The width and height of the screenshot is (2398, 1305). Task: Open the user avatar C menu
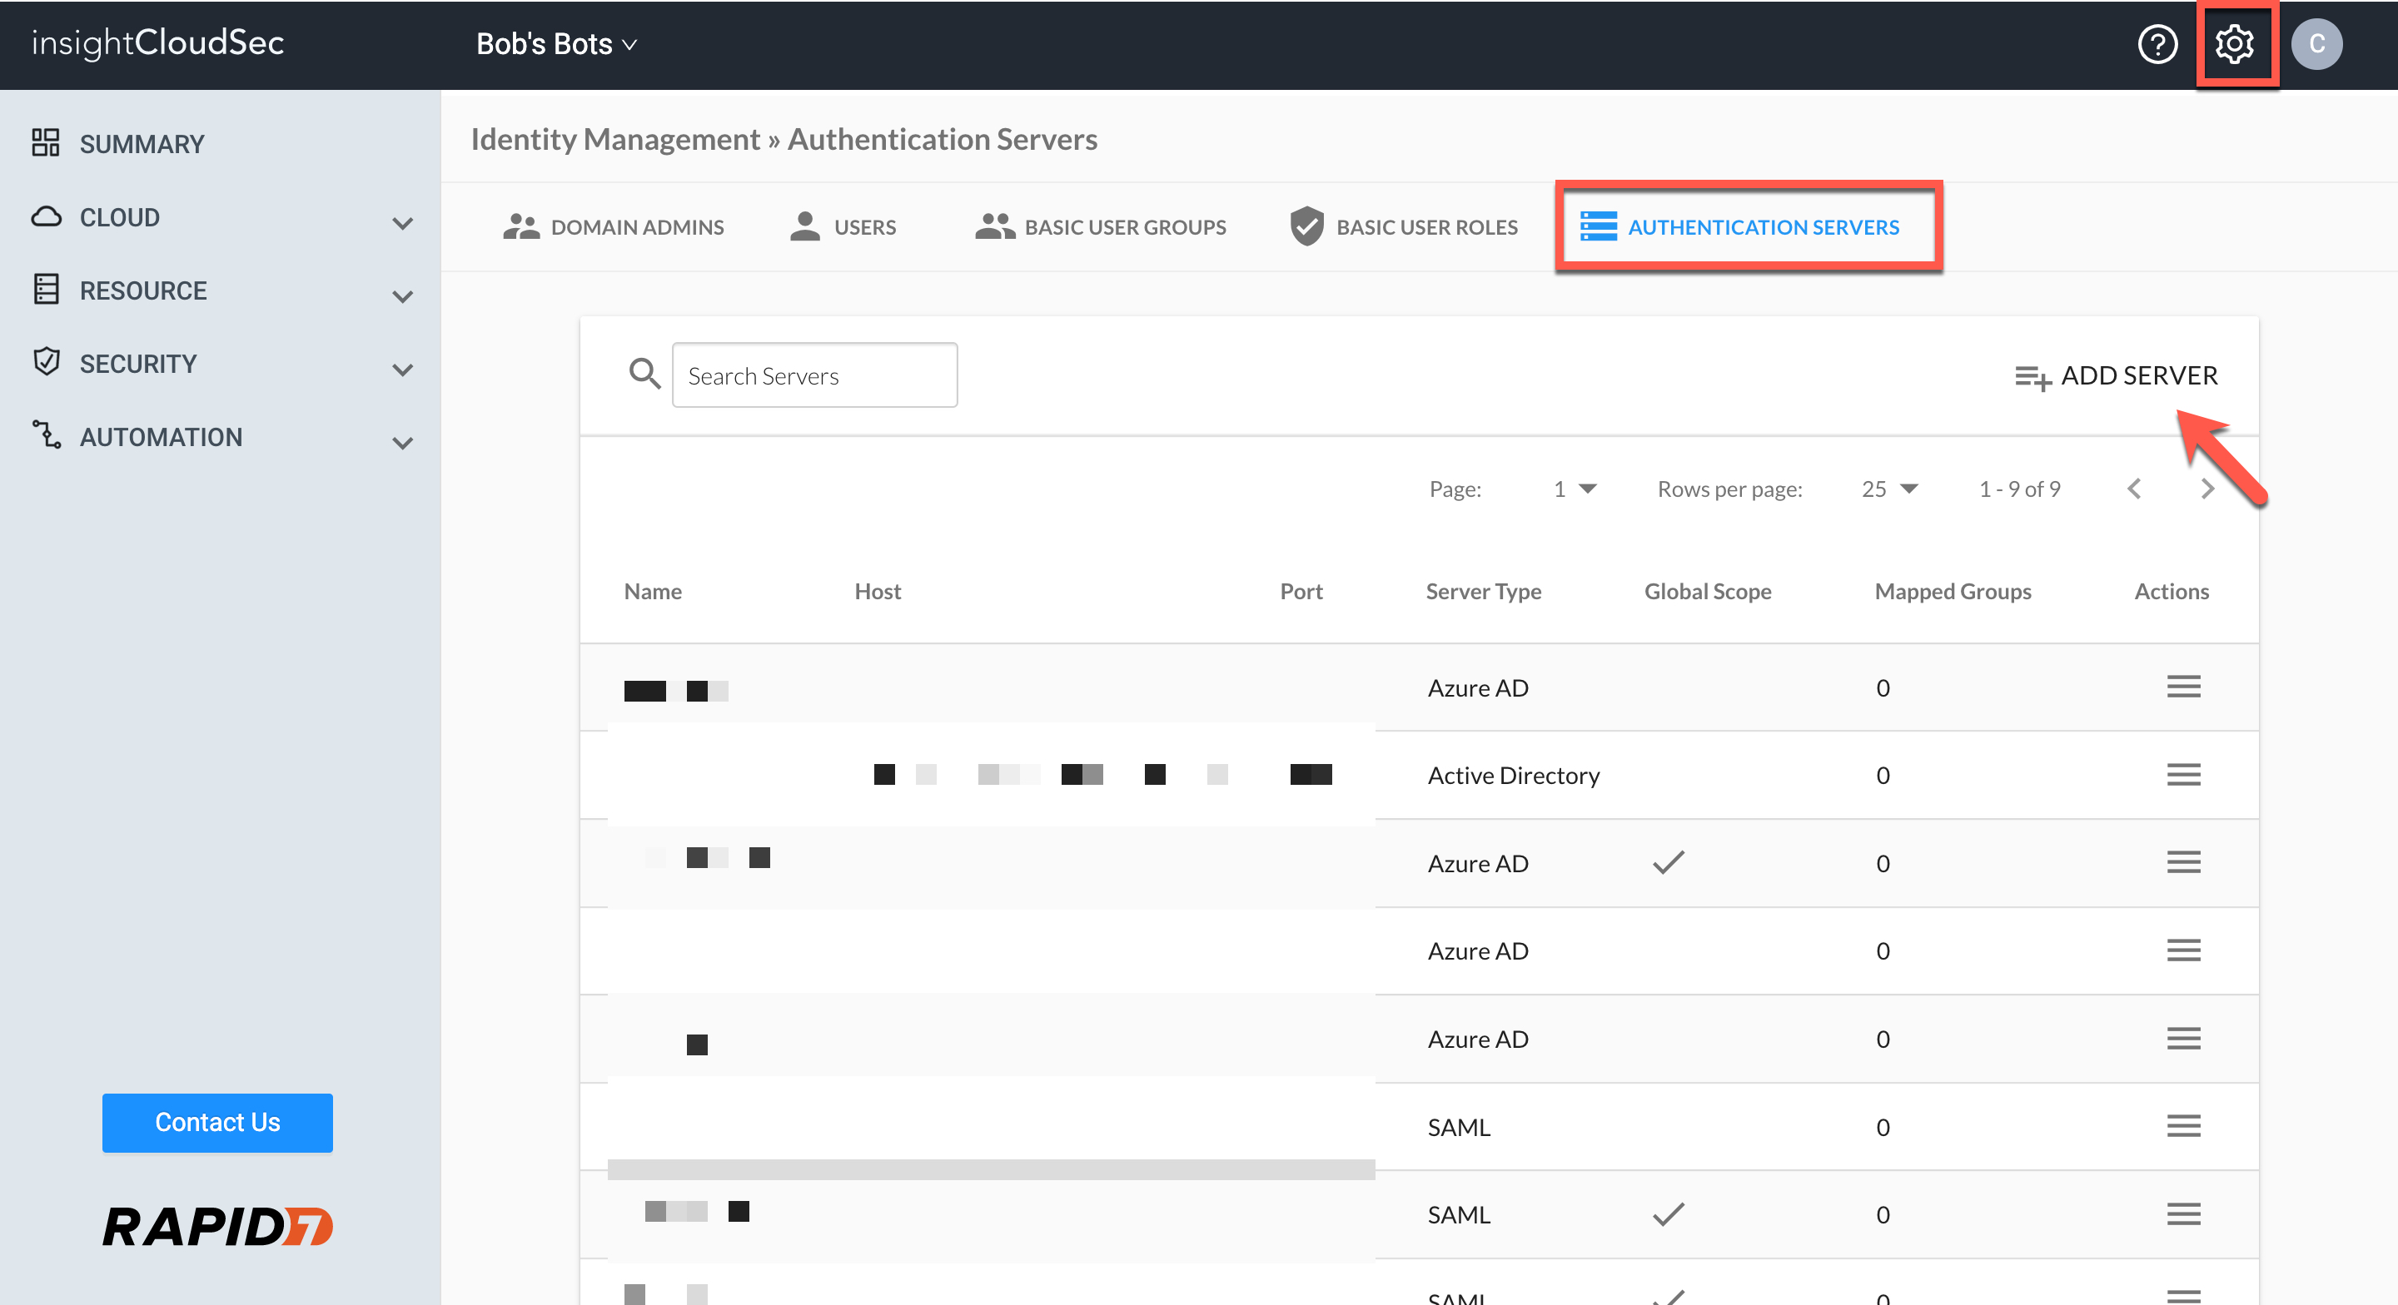click(2316, 44)
